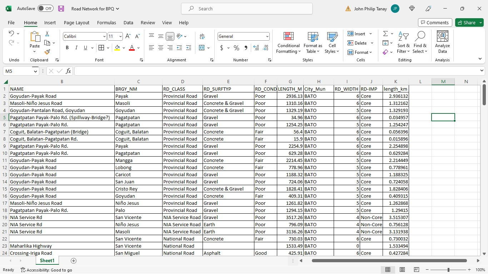Viewport: 488px width, 274px height.
Task: Open the File tab
Action: click(11, 22)
